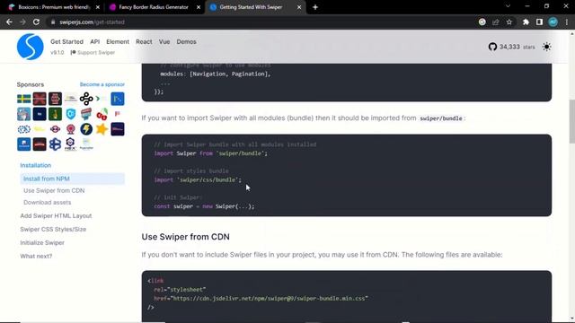Open the Demos nav item
Viewport: 575px width, 323px height.
click(x=186, y=42)
